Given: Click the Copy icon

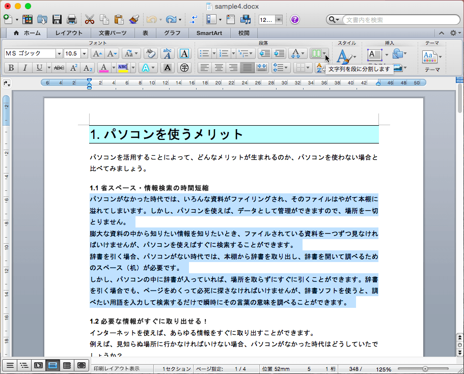Looking at the screenshot, I should click(x=104, y=19).
